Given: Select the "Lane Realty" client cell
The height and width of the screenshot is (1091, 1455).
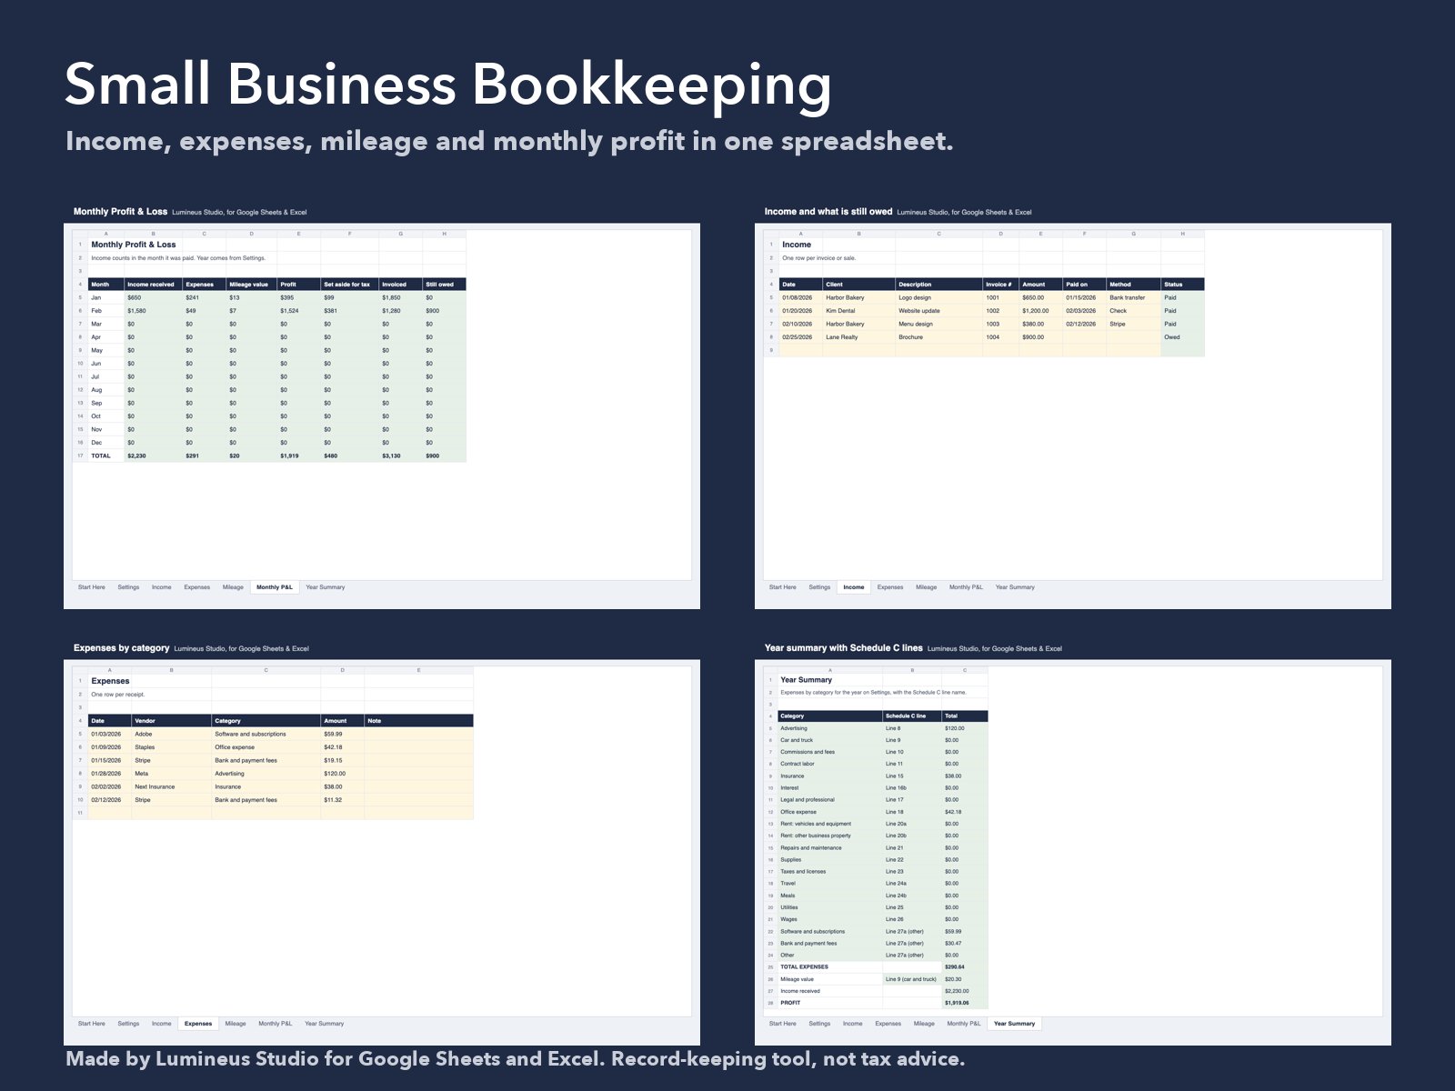Looking at the screenshot, I should (858, 337).
